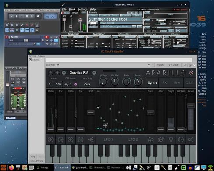This screenshot has height=171, width=214.
Task: Toggle the H button next to Algo 2
Action: [75, 84]
